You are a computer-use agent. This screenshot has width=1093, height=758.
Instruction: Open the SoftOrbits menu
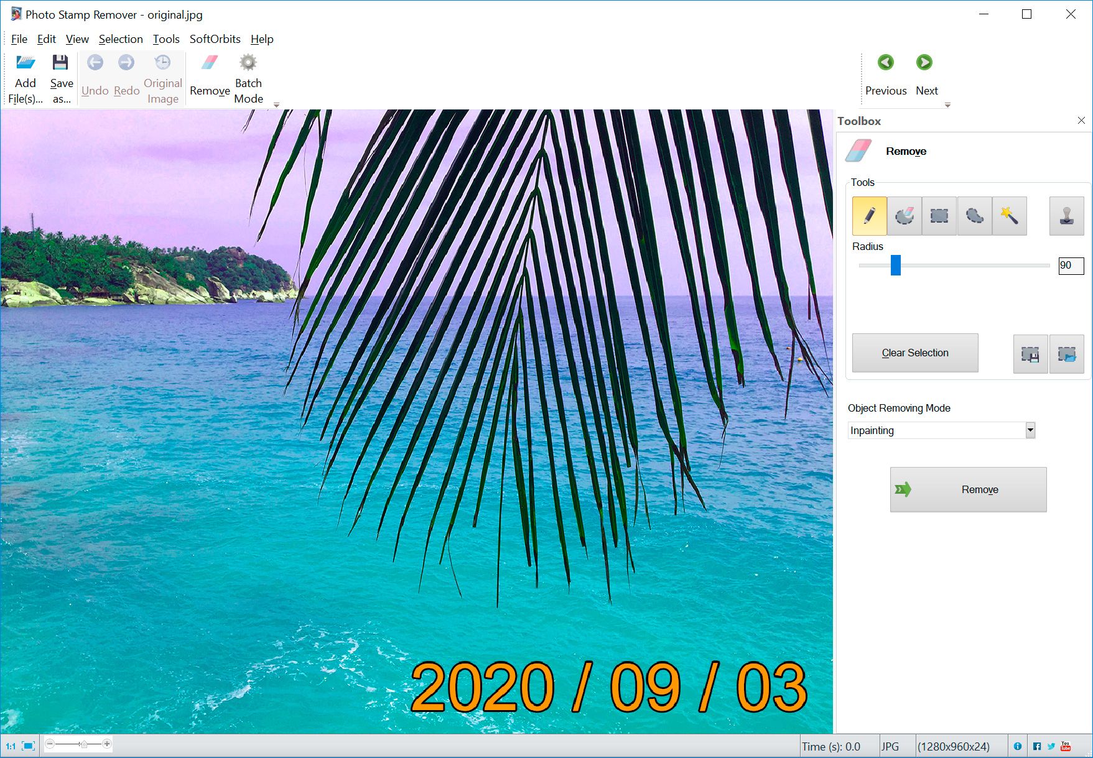pyautogui.click(x=215, y=39)
